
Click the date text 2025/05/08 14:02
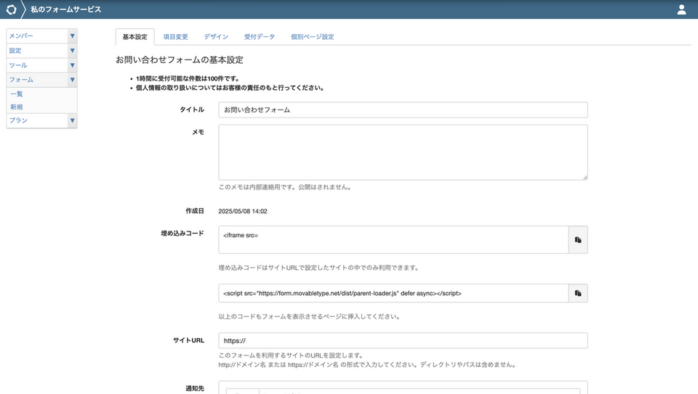(243, 211)
